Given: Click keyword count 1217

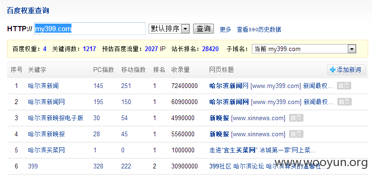Looking at the screenshot, I should pyautogui.click(x=89, y=49).
